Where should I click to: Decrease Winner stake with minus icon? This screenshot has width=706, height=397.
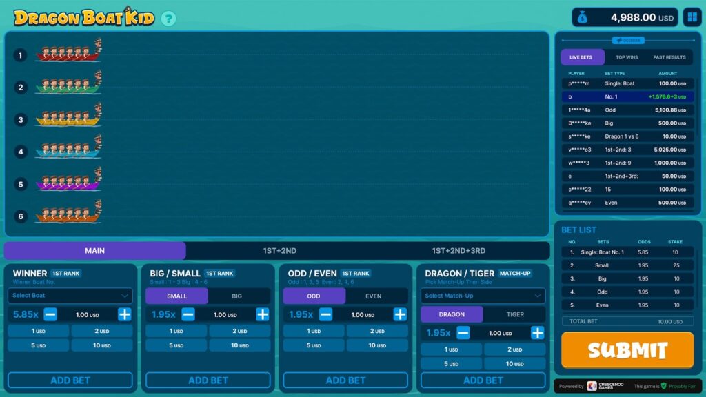pos(50,314)
